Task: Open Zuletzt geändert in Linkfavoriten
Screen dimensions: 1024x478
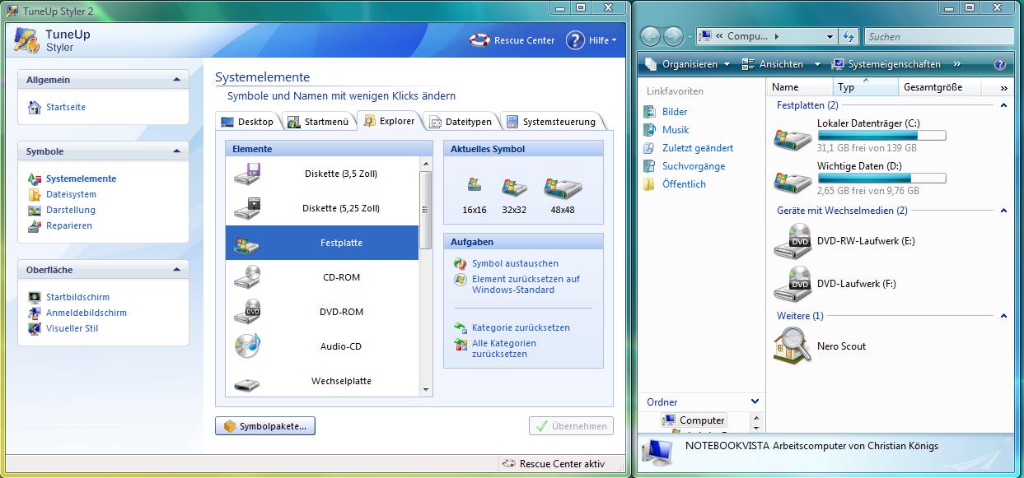Action: 698,148
